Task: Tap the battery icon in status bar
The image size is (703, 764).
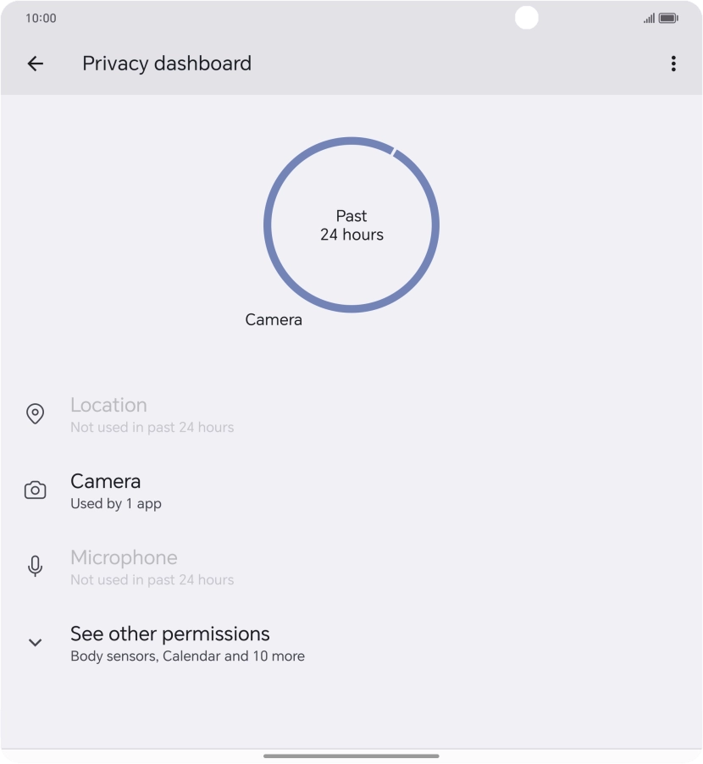Action: click(x=668, y=18)
